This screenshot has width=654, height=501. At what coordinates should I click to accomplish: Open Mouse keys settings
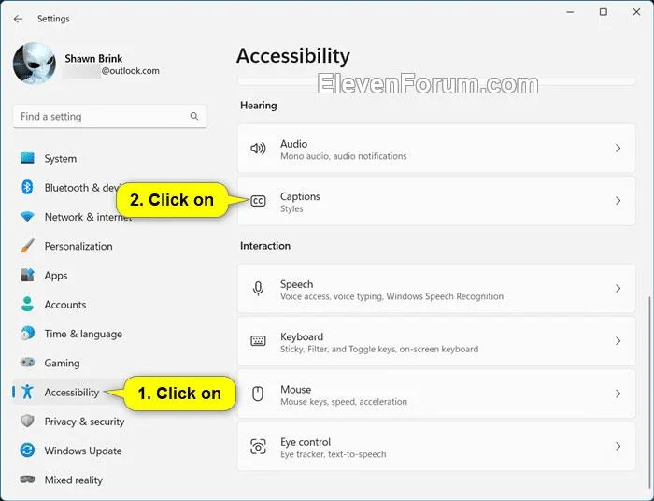[436, 394]
